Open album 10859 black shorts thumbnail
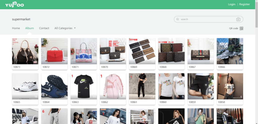258x124 pixels. click(201, 86)
